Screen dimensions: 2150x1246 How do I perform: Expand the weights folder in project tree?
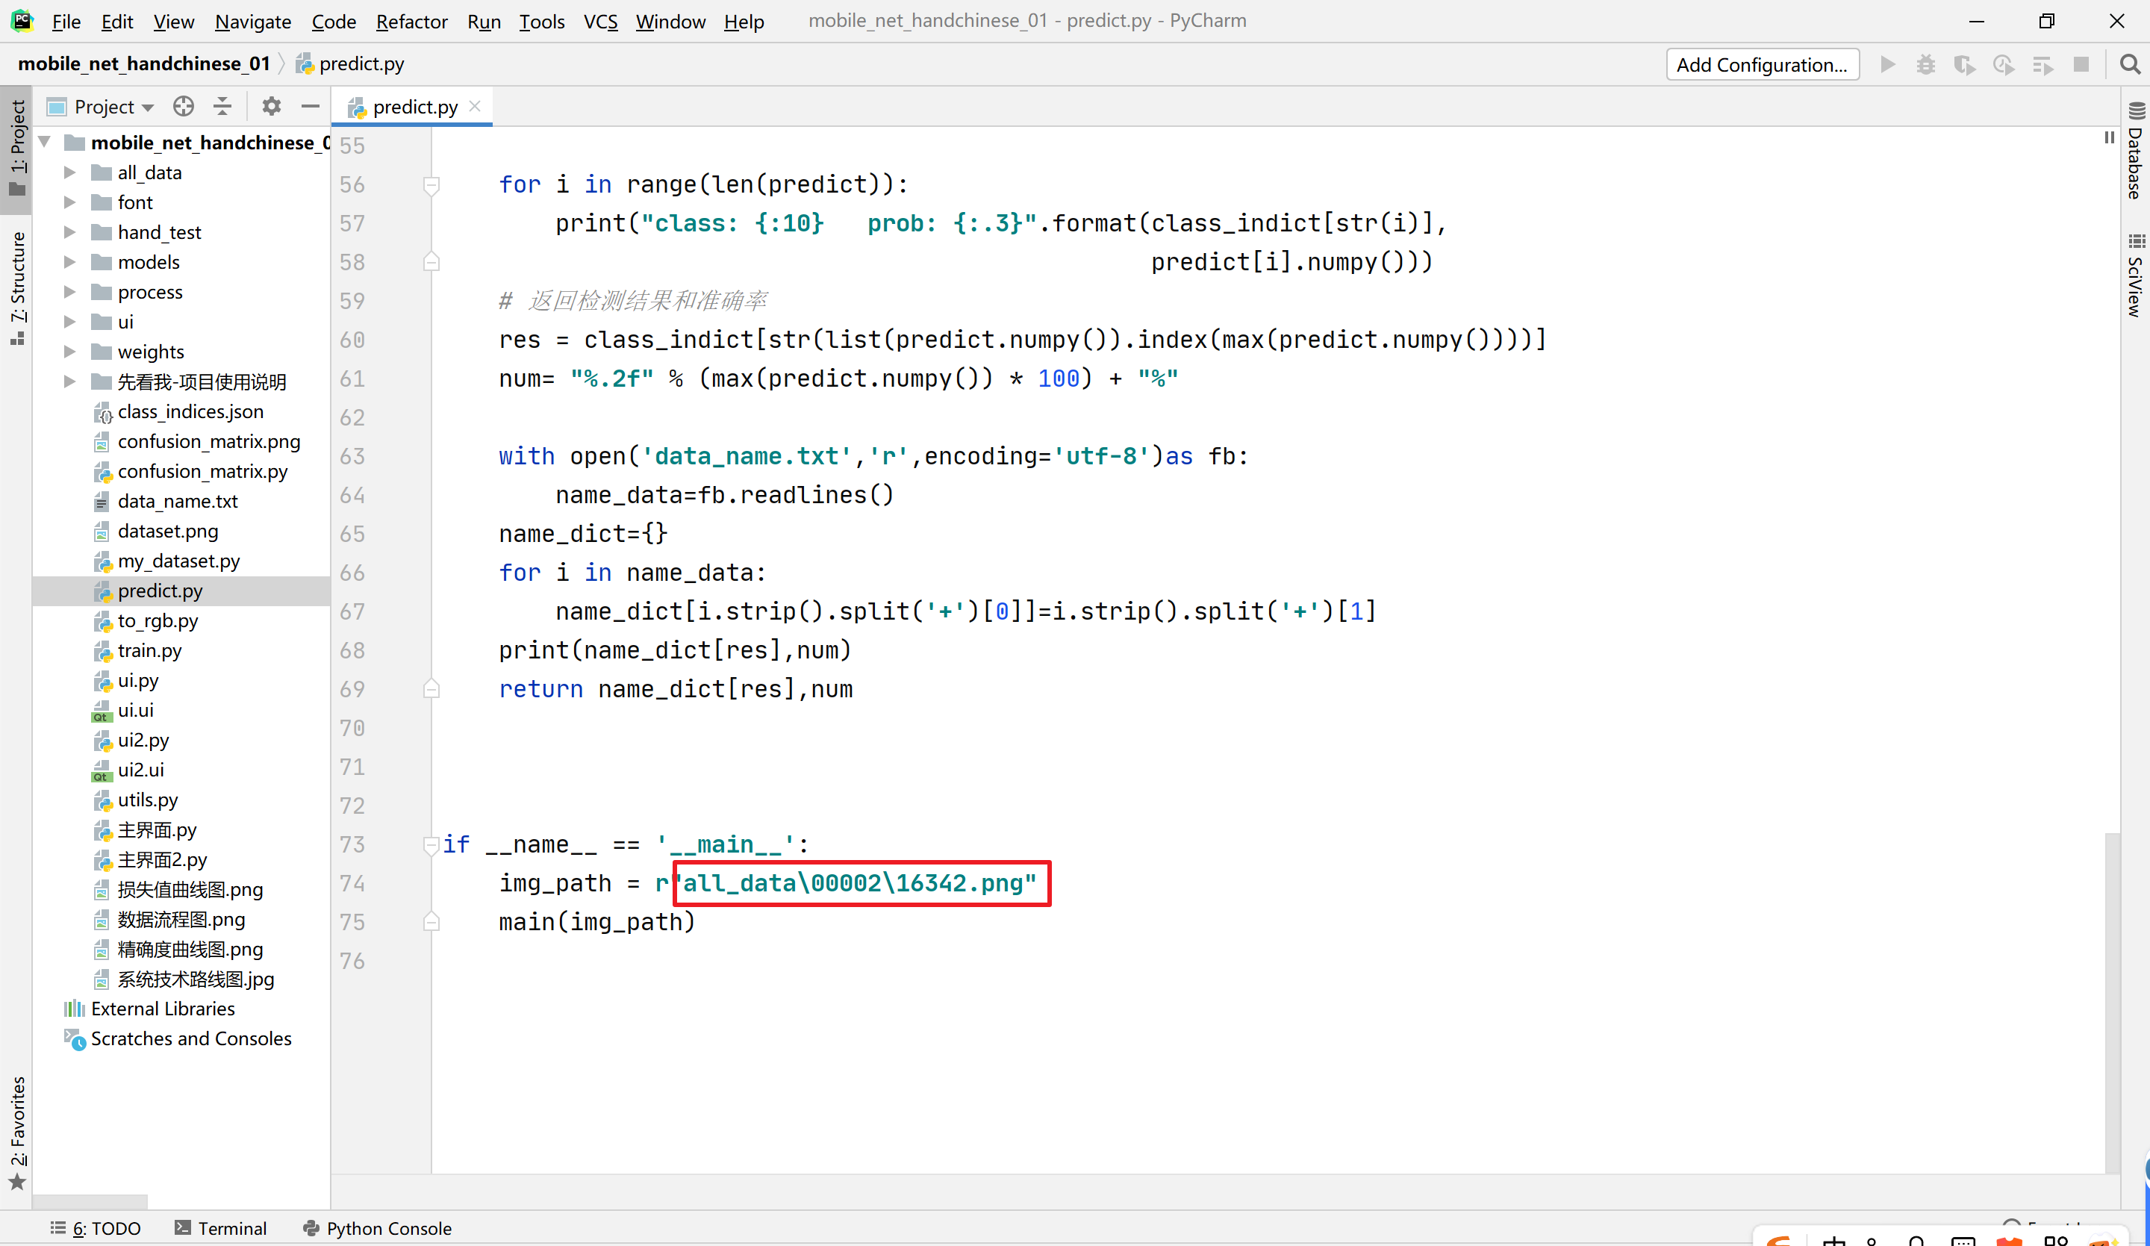[70, 352]
